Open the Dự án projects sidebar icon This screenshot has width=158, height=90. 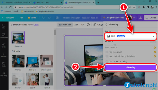click(4, 64)
